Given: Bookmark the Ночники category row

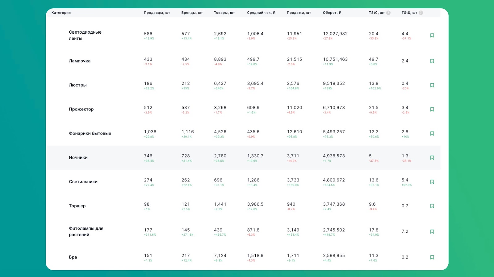Looking at the screenshot, I should pyautogui.click(x=432, y=158).
